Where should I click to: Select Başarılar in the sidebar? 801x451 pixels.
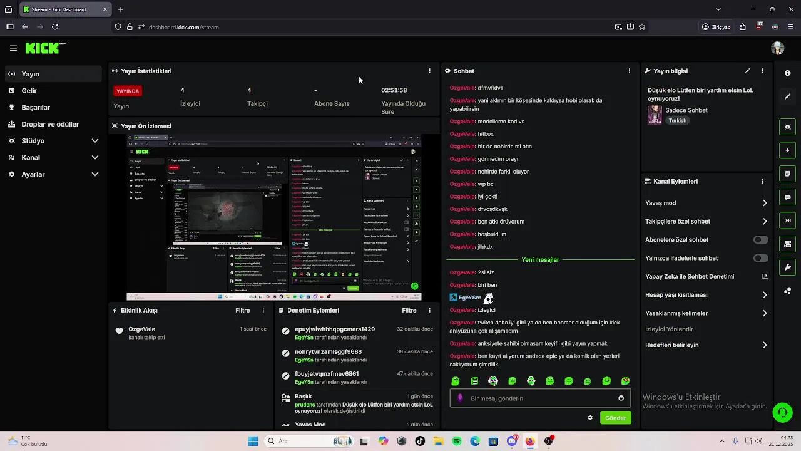[x=53, y=108]
